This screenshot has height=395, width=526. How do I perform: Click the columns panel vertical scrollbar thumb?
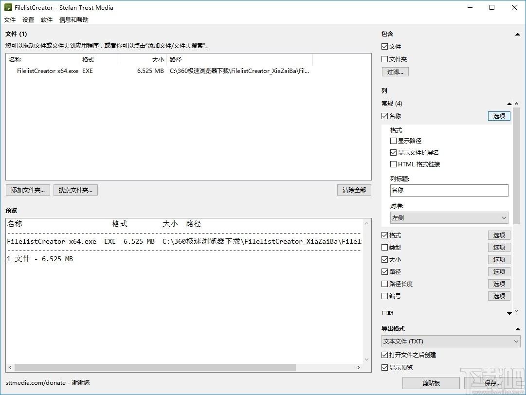517,166
